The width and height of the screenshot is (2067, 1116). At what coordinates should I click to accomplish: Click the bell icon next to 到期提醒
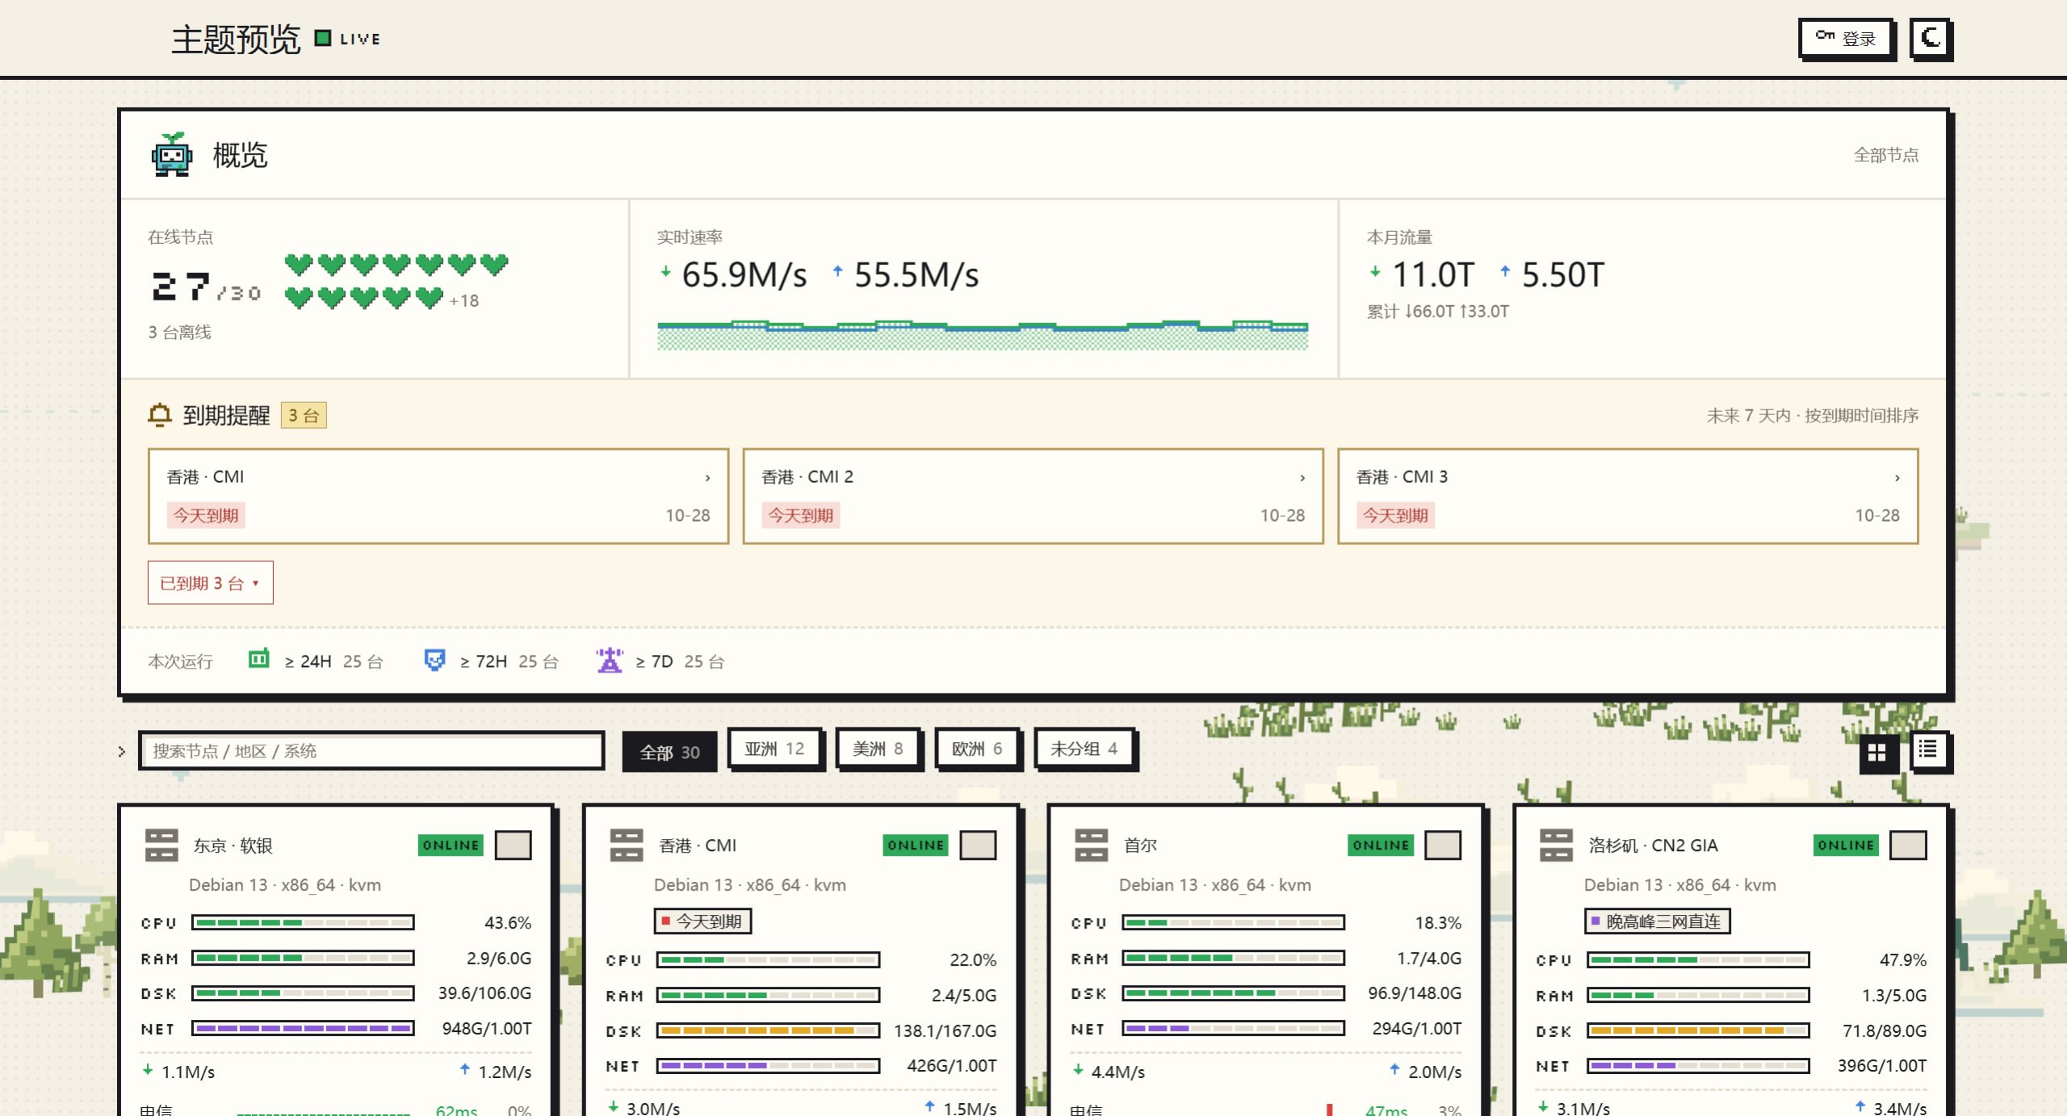point(160,415)
